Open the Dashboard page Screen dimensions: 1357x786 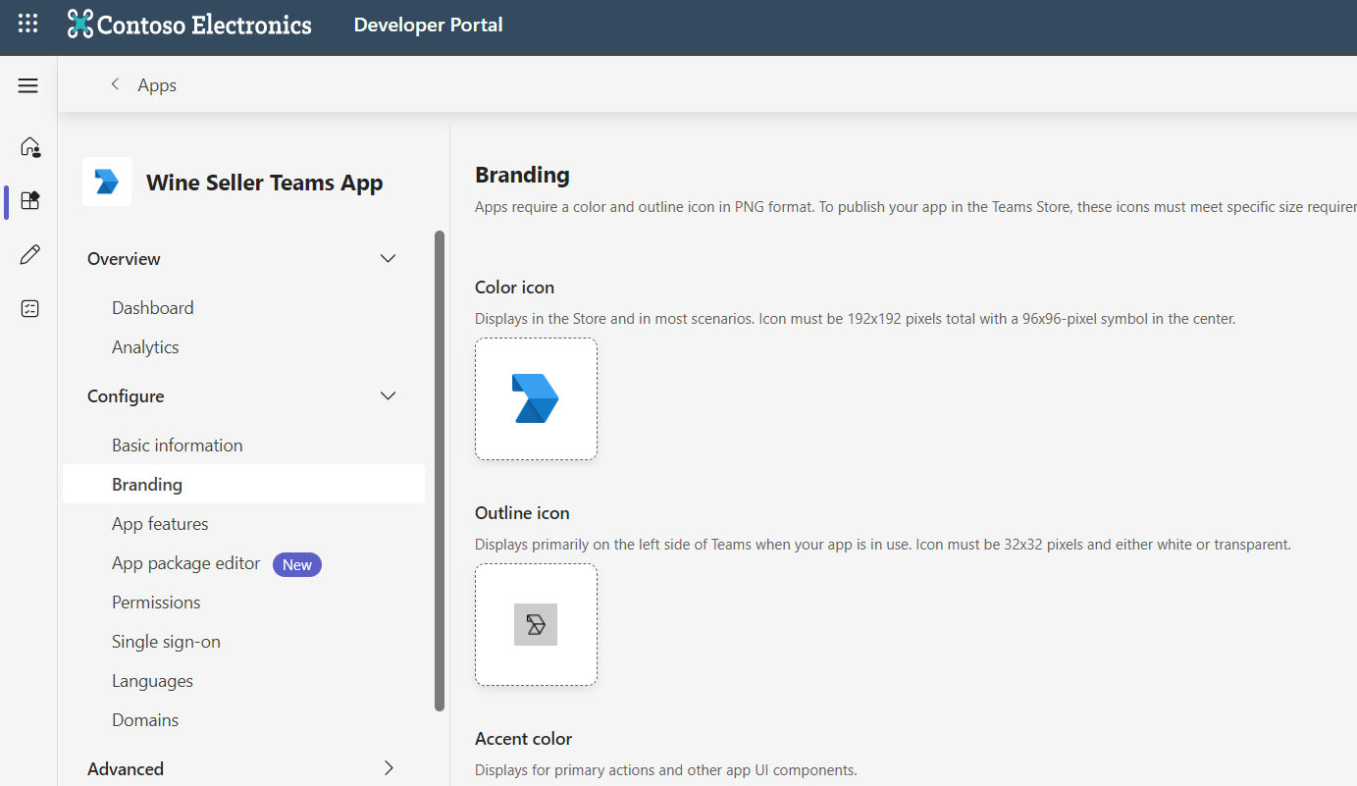(x=153, y=307)
